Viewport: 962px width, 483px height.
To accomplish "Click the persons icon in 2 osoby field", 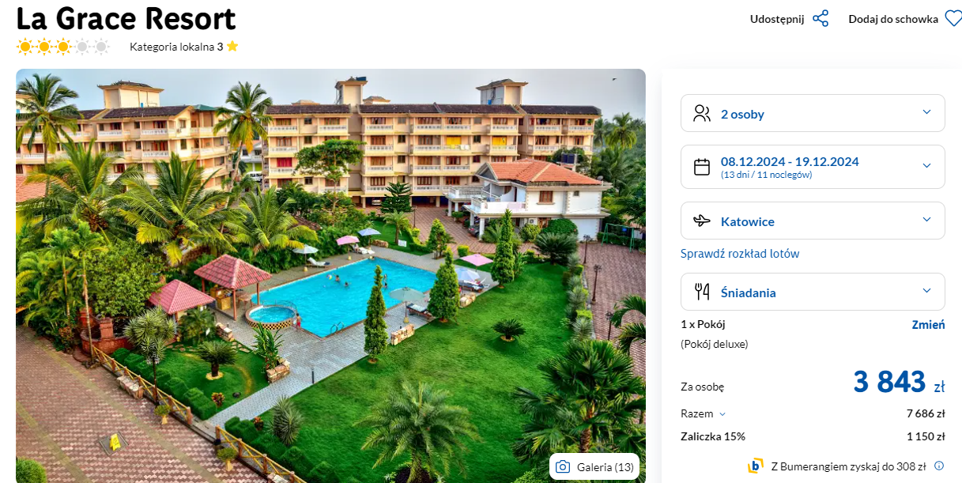I will coord(702,114).
